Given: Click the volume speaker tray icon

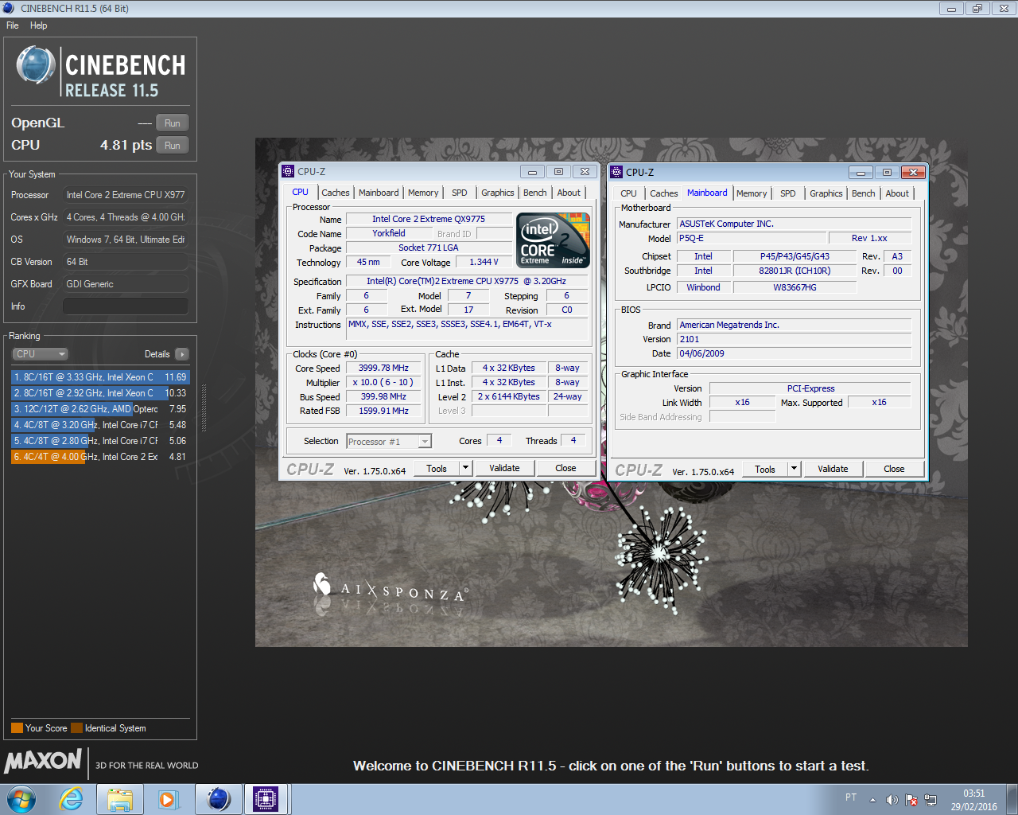Looking at the screenshot, I should point(892,800).
